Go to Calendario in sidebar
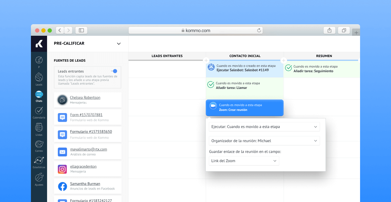Image resolution: width=391 pixels, height=202 pixels. (x=39, y=112)
